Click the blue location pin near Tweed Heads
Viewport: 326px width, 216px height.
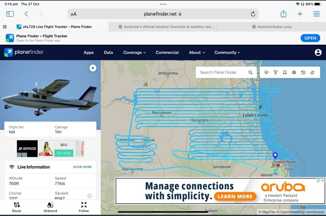coord(275,156)
